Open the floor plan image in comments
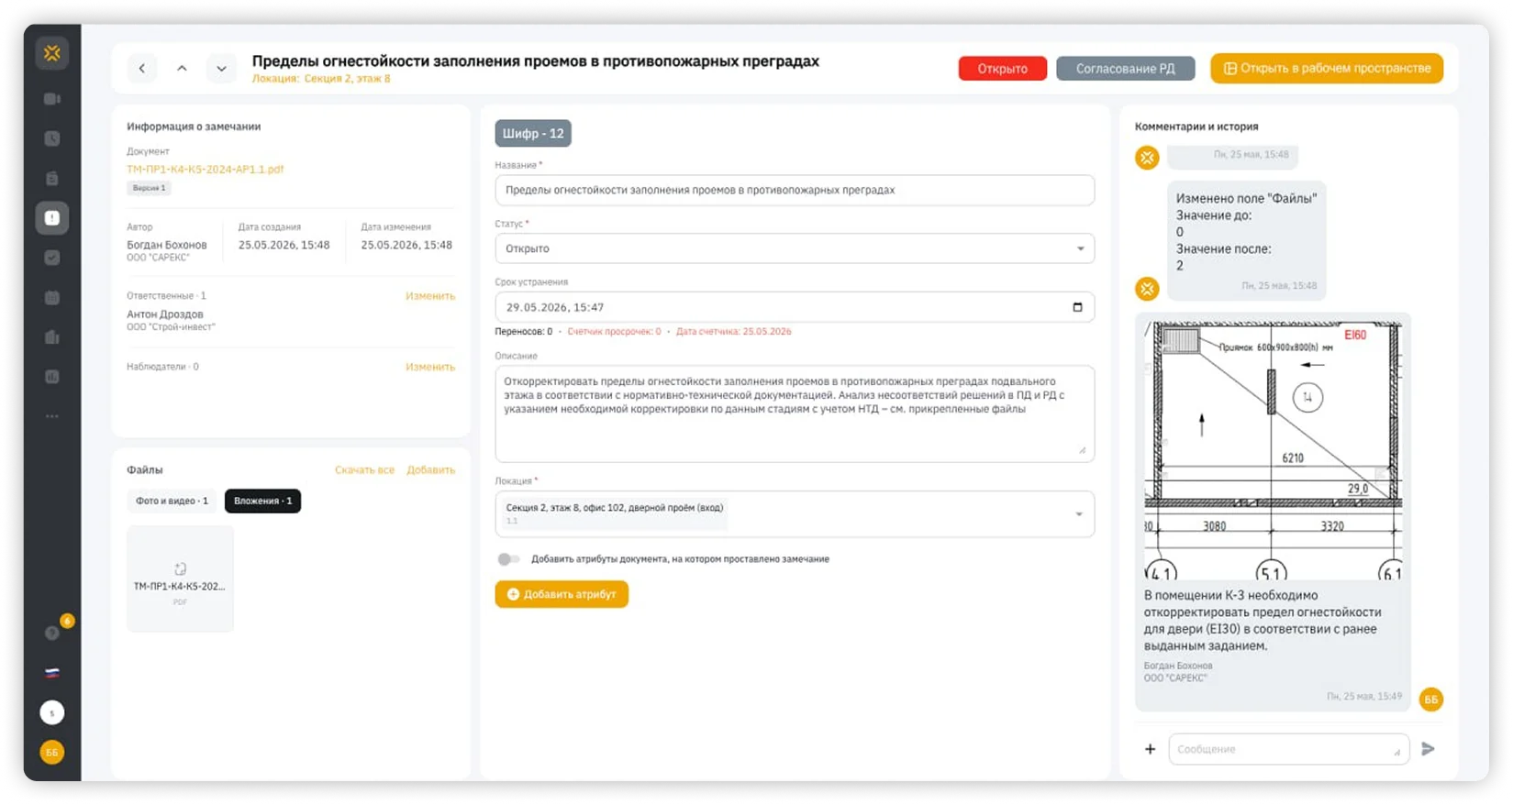Image resolution: width=1513 pixels, height=805 pixels. [1273, 449]
